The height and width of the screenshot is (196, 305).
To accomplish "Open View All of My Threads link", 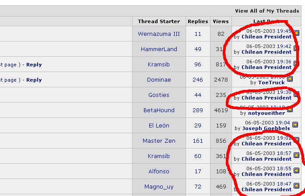I will click(266, 11).
